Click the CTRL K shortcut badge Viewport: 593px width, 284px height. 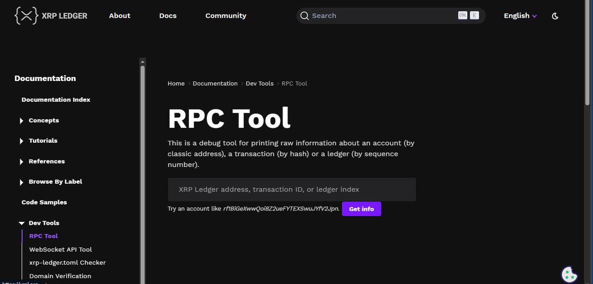(x=468, y=16)
